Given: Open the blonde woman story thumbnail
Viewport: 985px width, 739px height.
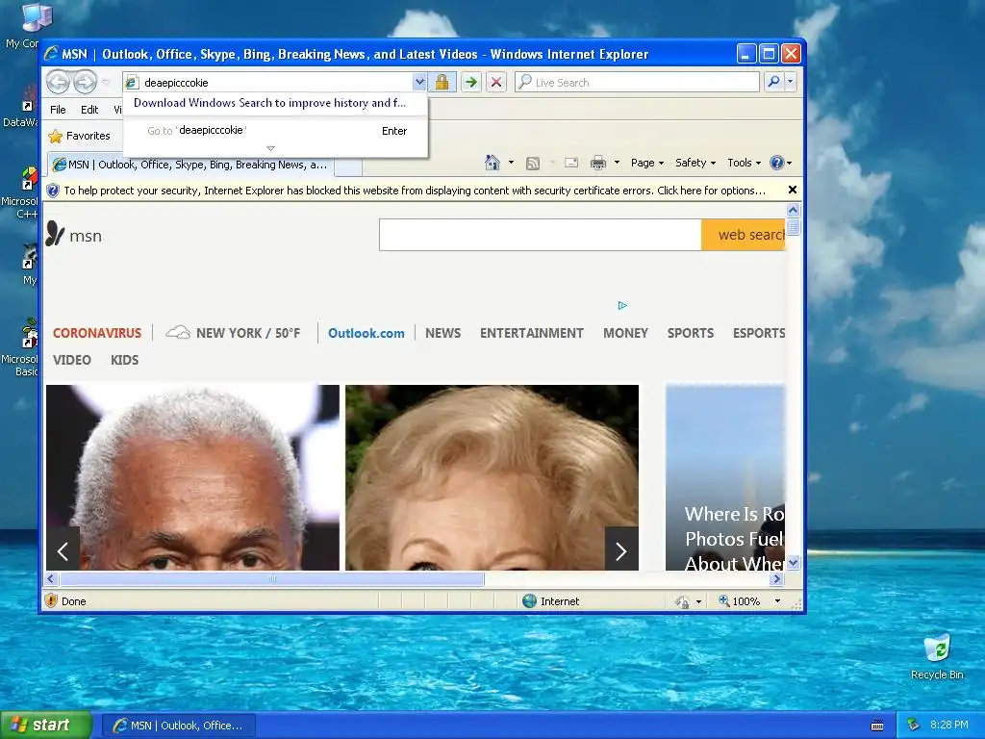Looking at the screenshot, I should [492, 477].
